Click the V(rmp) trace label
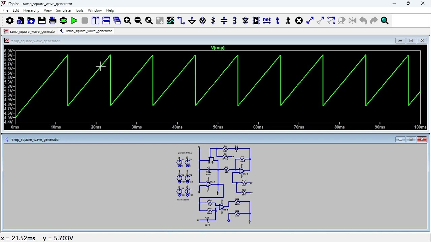The image size is (431, 242). (x=218, y=48)
